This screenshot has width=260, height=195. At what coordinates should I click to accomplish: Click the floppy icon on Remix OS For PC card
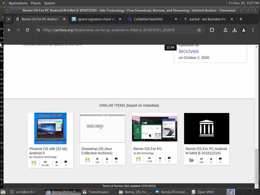[138, 159]
